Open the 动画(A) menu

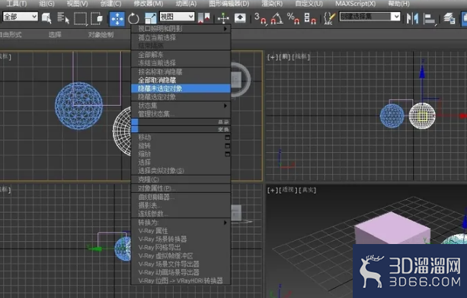186,4
